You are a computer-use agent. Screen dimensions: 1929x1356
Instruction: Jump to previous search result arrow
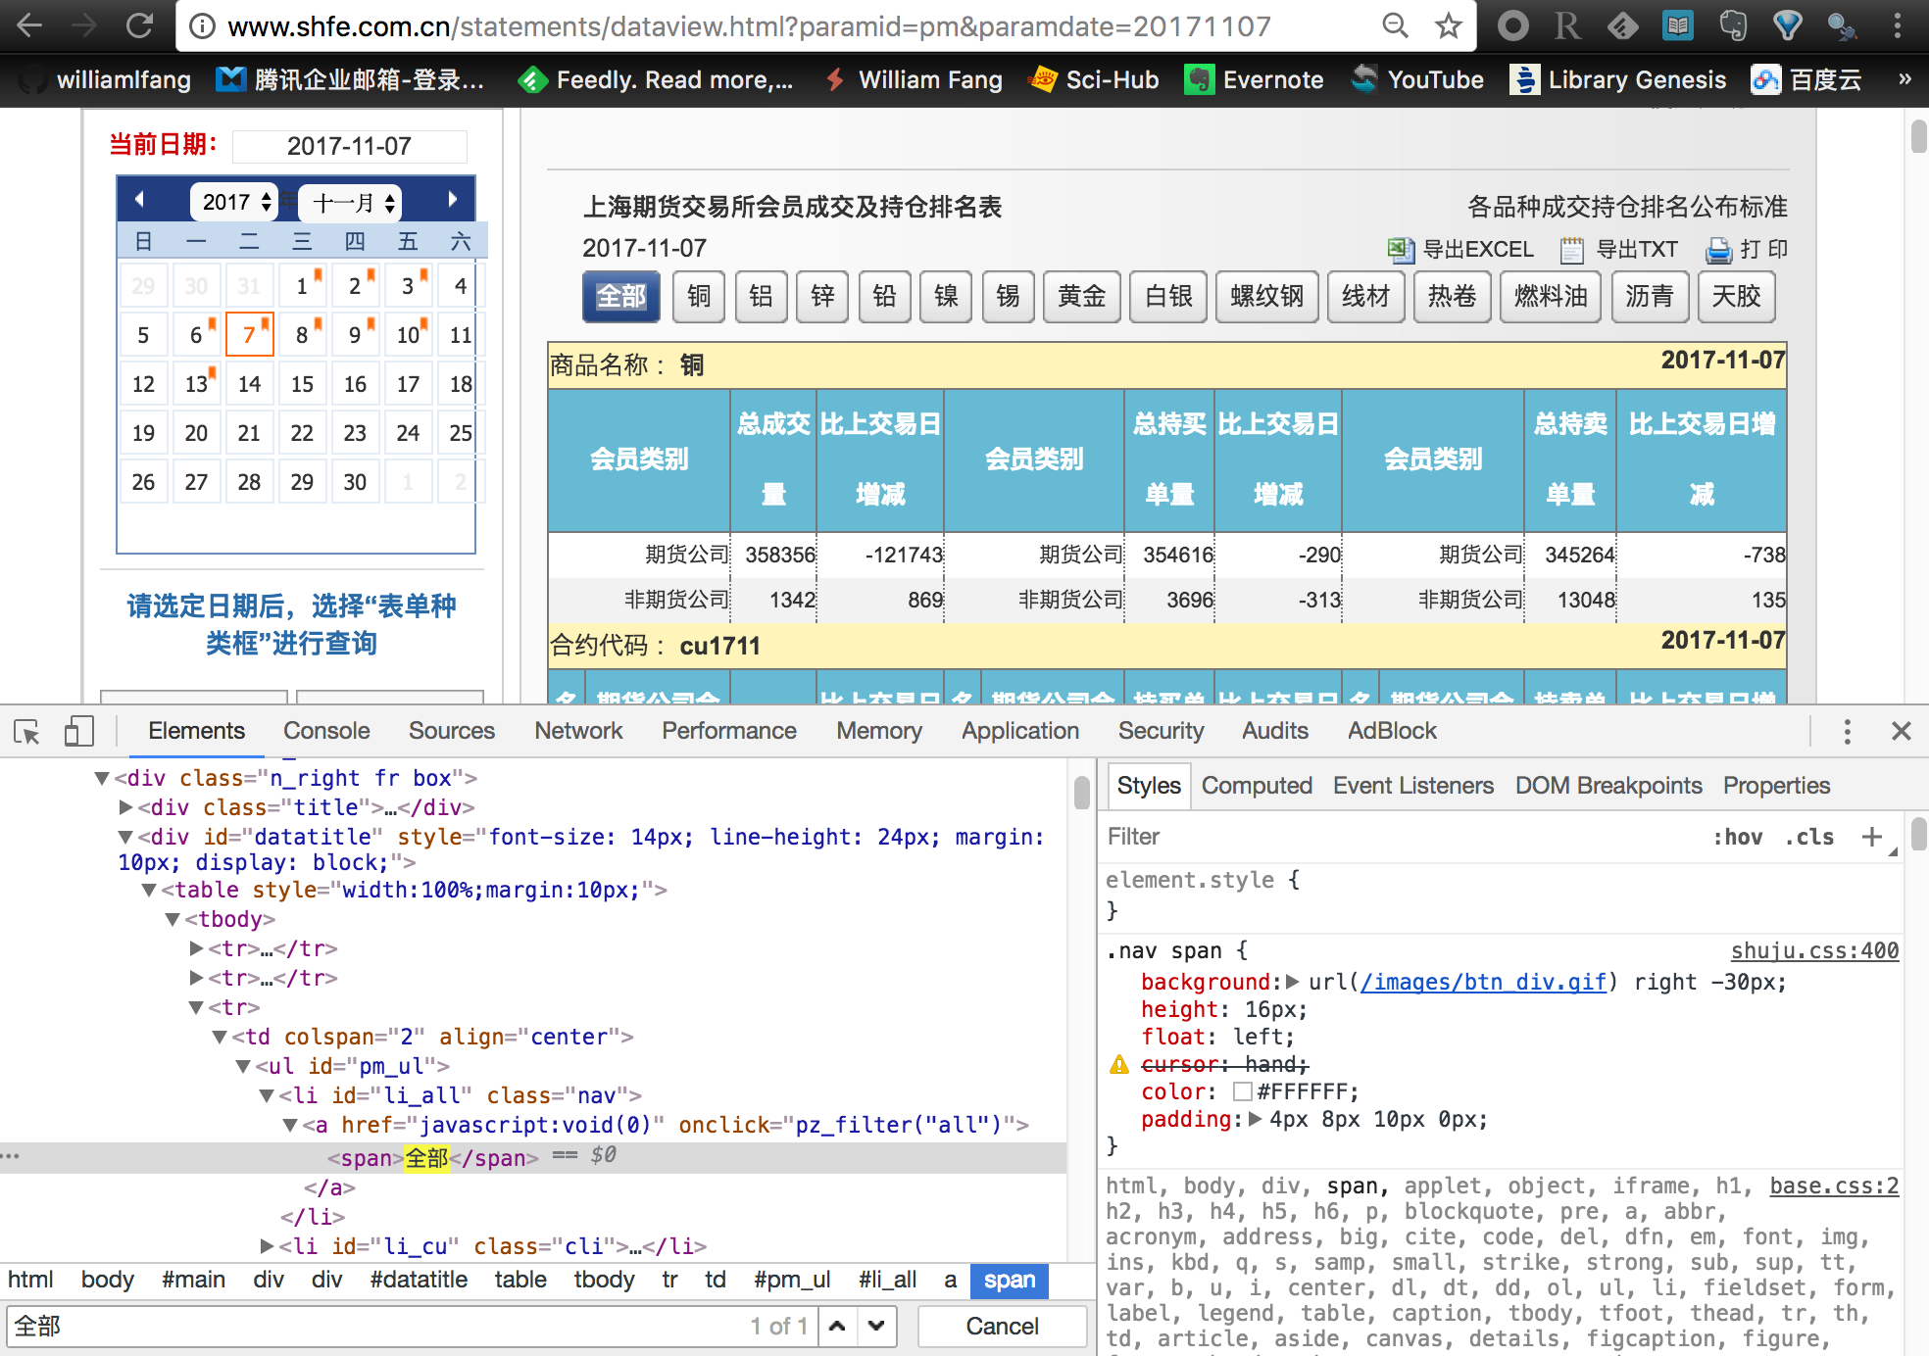coord(837,1326)
